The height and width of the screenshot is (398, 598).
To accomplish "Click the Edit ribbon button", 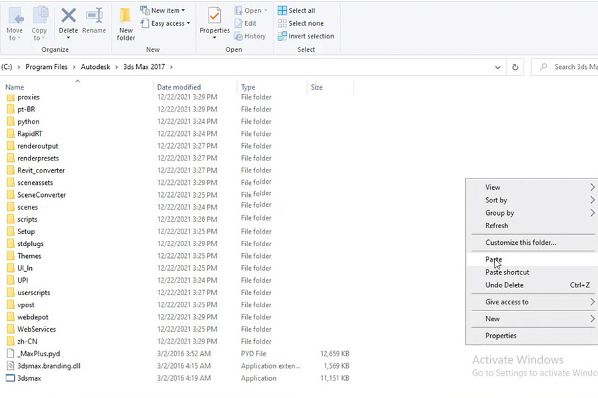I will click(x=245, y=23).
